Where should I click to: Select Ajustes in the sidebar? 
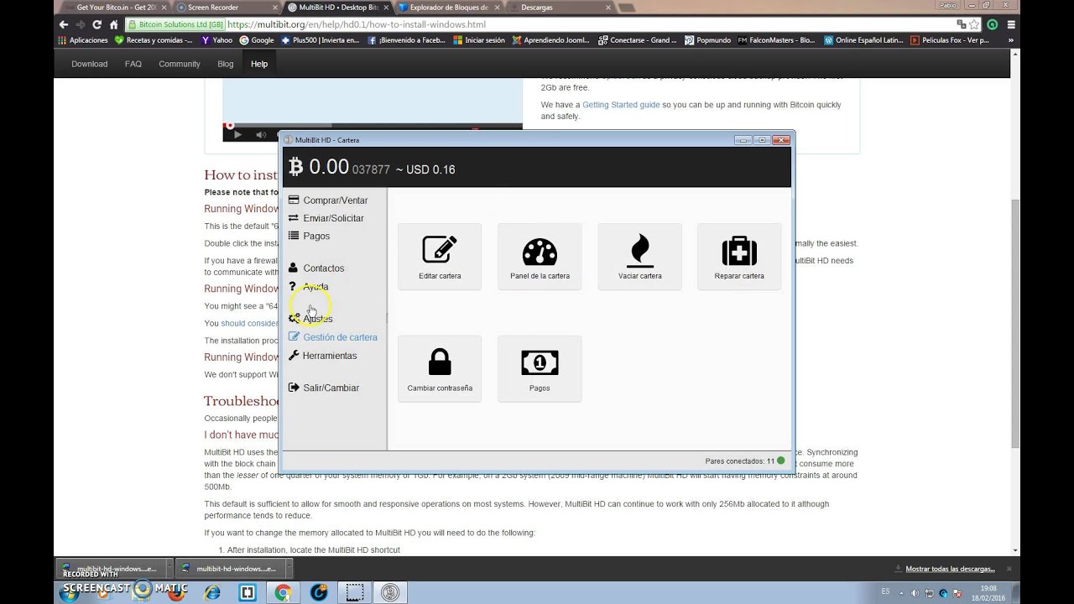pyautogui.click(x=310, y=319)
